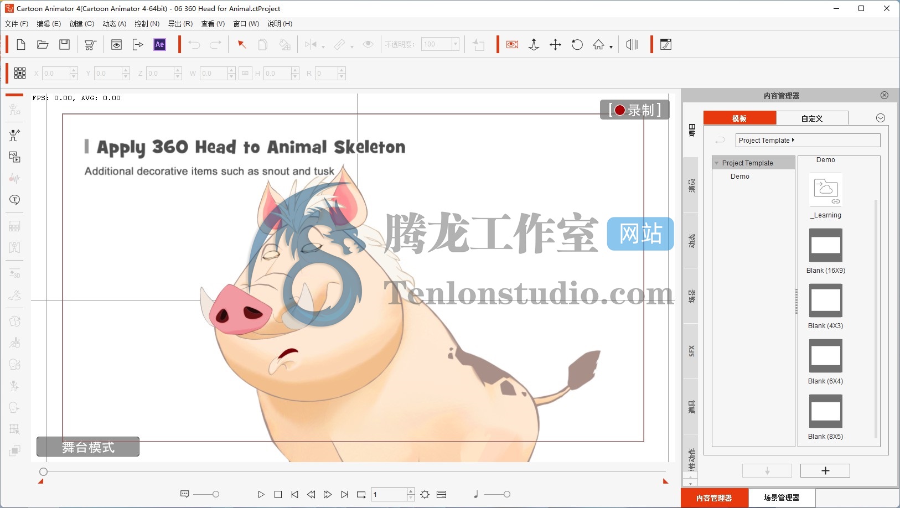This screenshot has width=900, height=508.
Task: Switch to the 自定义 tab
Action: pos(812,118)
